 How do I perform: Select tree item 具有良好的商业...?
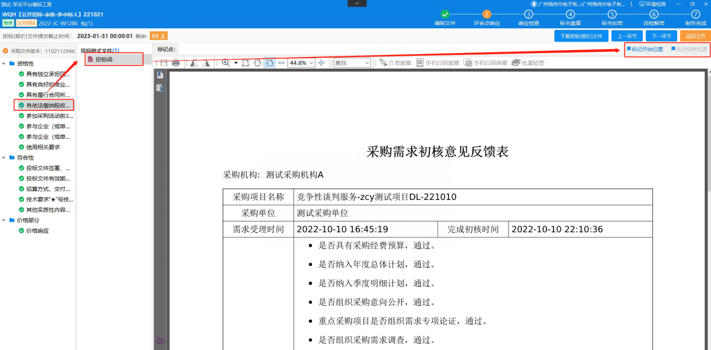tap(45, 85)
